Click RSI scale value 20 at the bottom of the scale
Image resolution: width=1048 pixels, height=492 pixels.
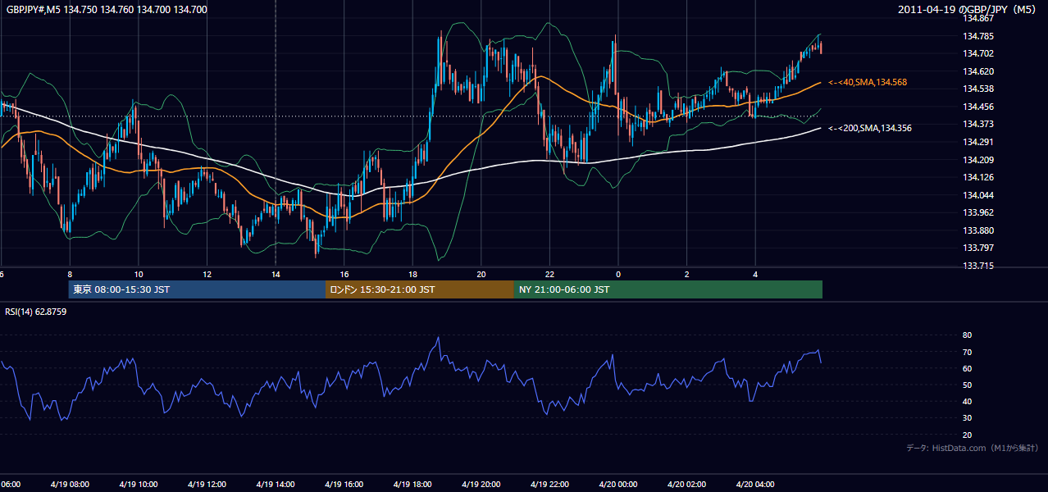(967, 435)
